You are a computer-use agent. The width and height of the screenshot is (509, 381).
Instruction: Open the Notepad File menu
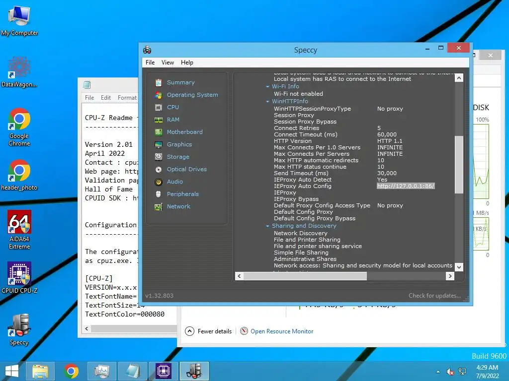coord(89,98)
